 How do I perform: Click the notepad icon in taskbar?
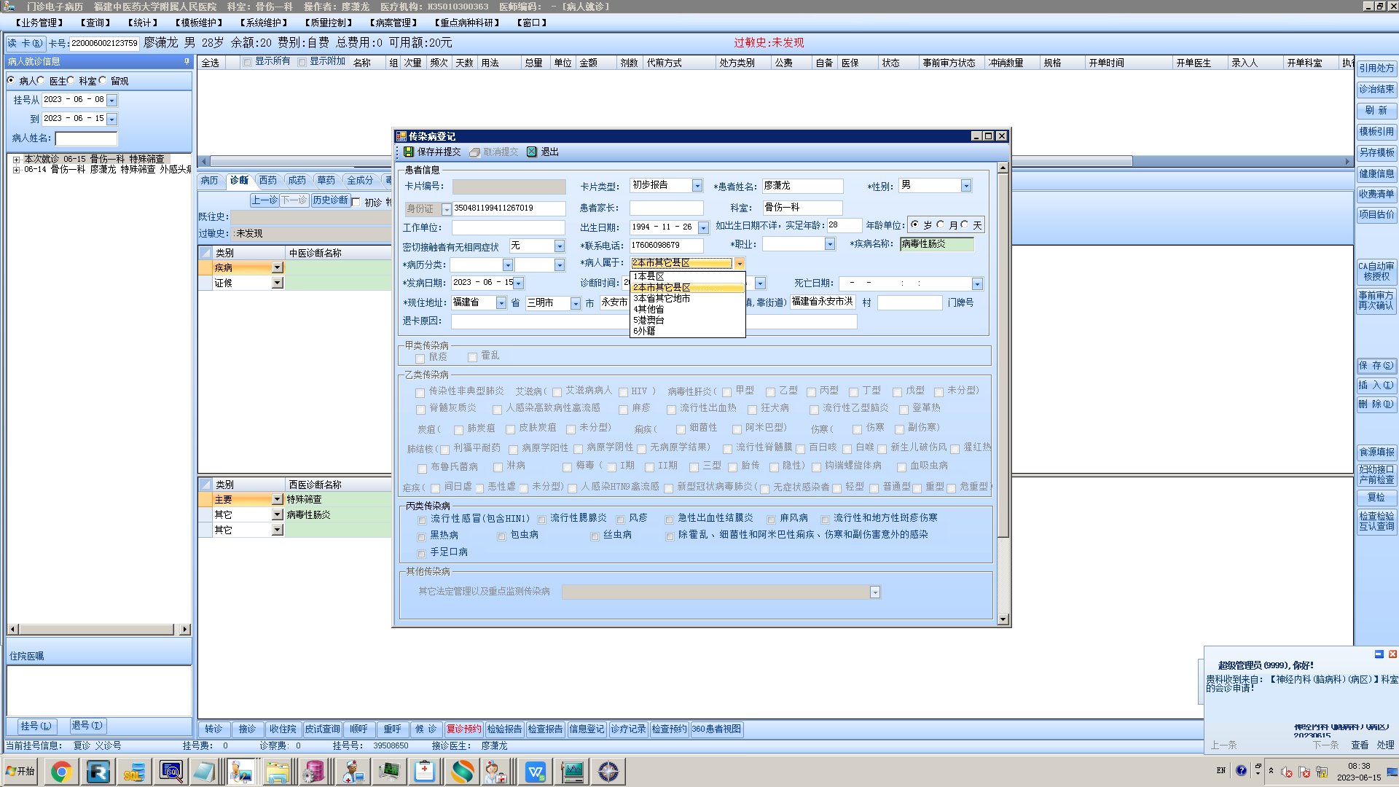click(204, 771)
